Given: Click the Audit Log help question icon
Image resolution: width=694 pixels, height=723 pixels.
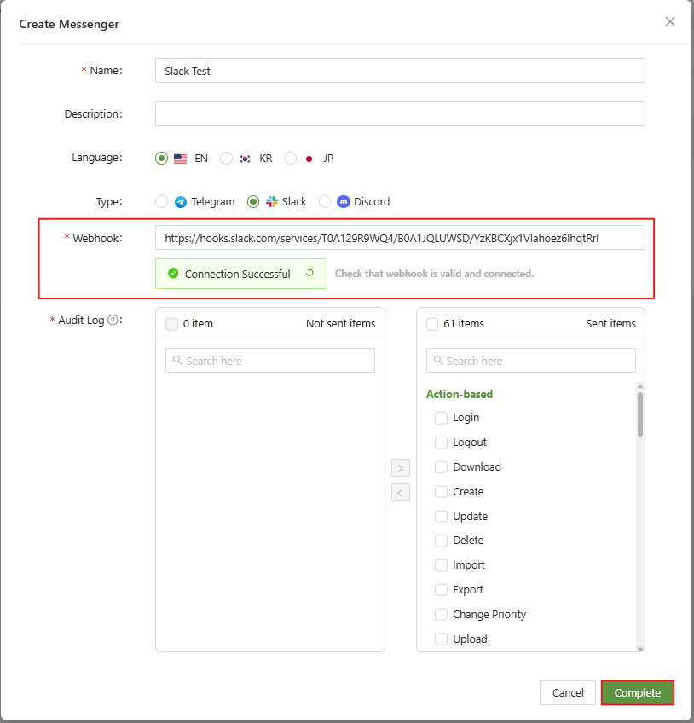Looking at the screenshot, I should [x=113, y=321].
